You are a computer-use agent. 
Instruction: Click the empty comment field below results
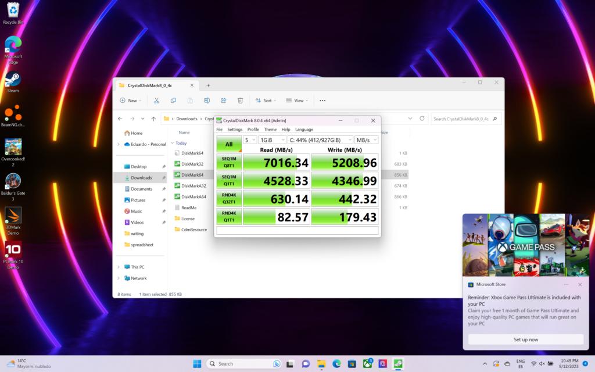297,230
